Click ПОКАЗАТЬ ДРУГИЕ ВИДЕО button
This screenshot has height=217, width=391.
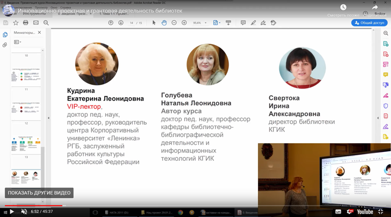pyautogui.click(x=39, y=193)
